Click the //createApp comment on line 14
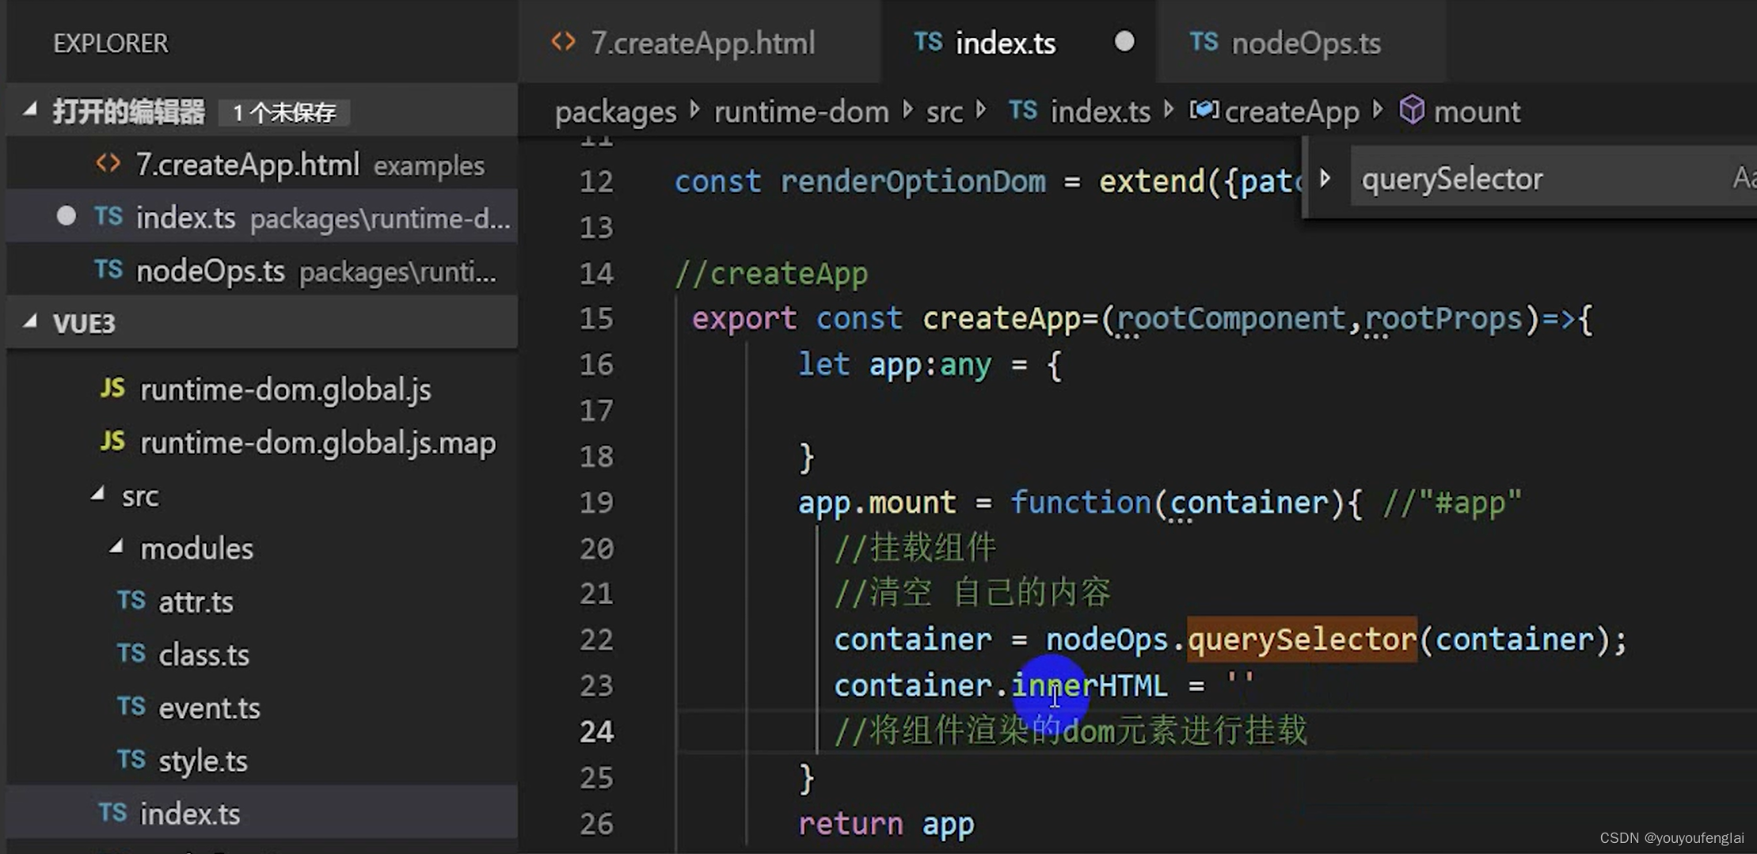This screenshot has height=854, width=1757. (x=772, y=274)
